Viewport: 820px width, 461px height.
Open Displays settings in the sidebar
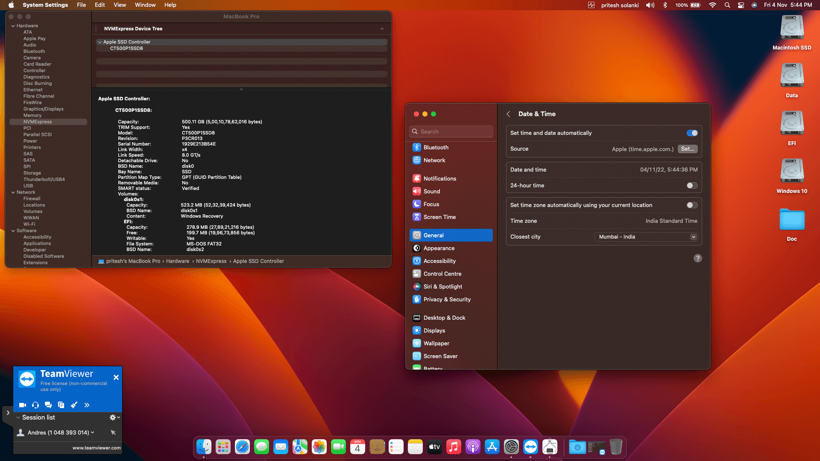tap(451, 330)
